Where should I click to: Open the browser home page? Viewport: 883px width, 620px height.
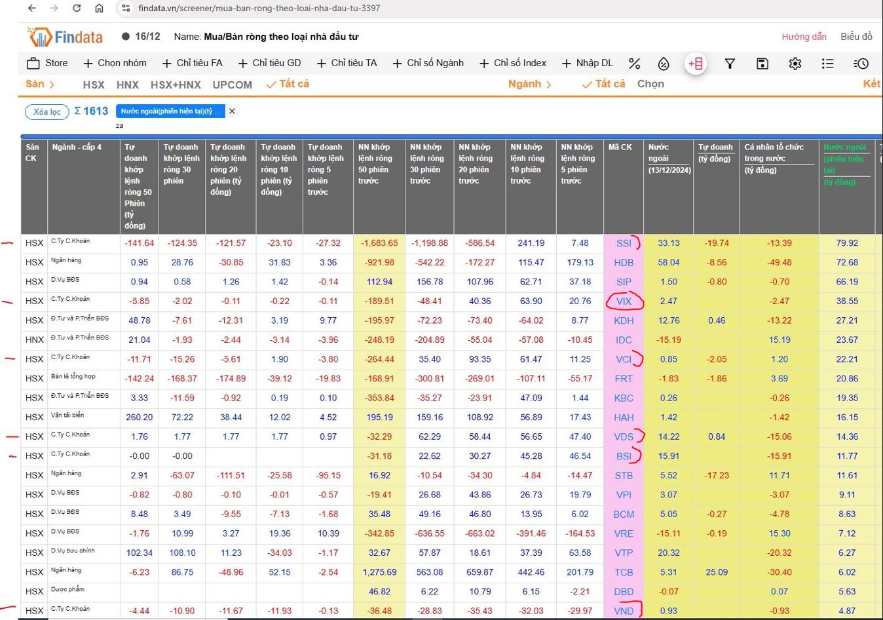(x=99, y=9)
